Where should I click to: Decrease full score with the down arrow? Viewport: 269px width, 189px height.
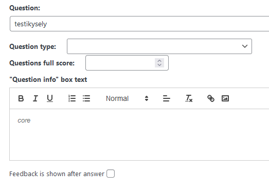coord(159,65)
